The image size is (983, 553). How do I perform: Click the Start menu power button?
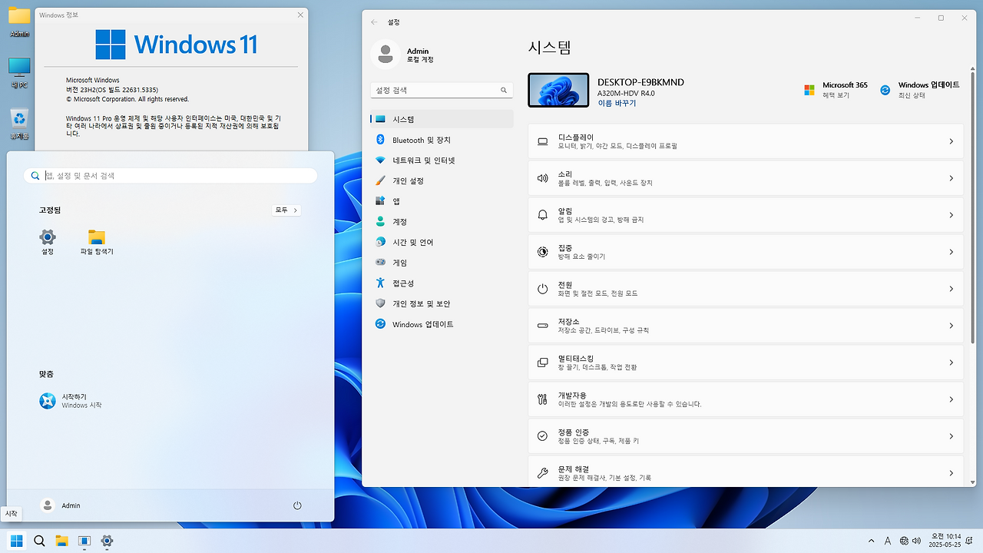tap(297, 505)
